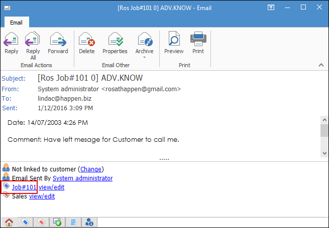The height and width of the screenshot is (228, 329).
Task: Click the person info icon at bottom
Action: tap(89, 222)
